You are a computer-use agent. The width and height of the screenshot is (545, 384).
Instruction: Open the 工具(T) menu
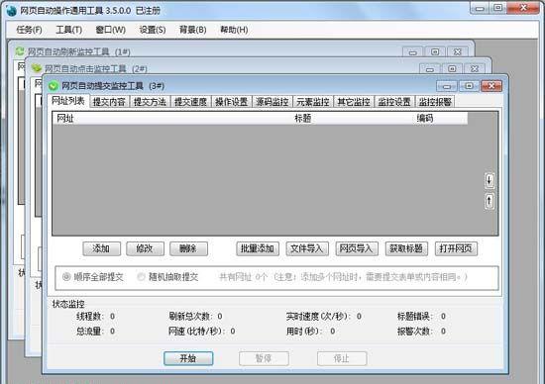68,30
